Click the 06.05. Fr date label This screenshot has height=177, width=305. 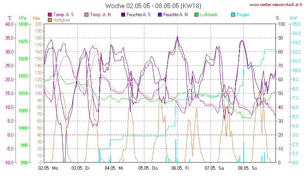180,168
